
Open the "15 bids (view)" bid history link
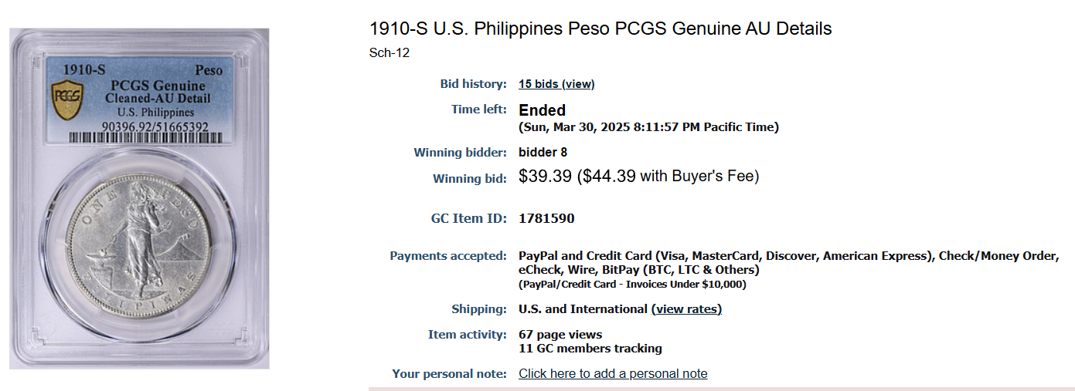(556, 84)
